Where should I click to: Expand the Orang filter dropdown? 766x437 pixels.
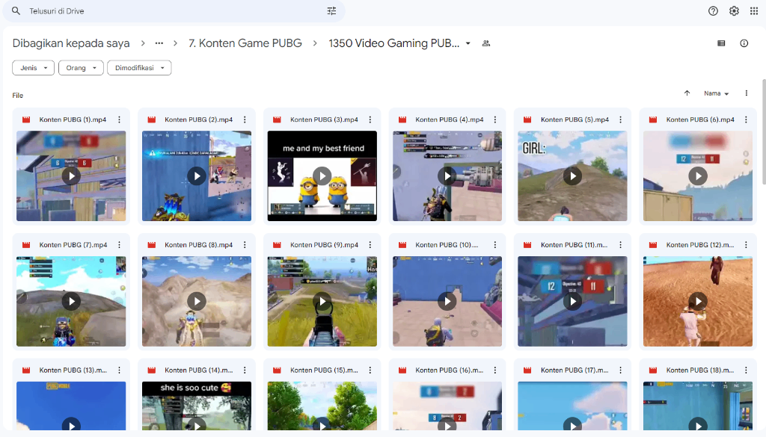[81, 68]
